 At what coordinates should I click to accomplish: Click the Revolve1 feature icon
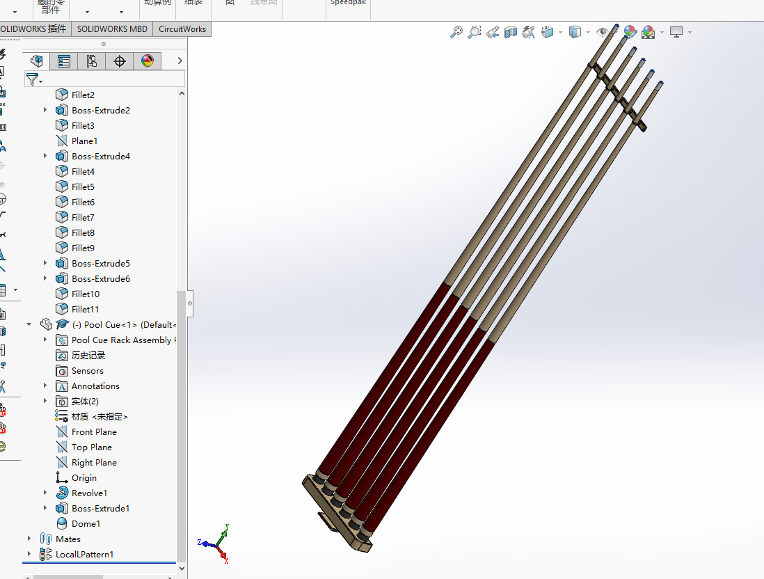[x=62, y=493]
